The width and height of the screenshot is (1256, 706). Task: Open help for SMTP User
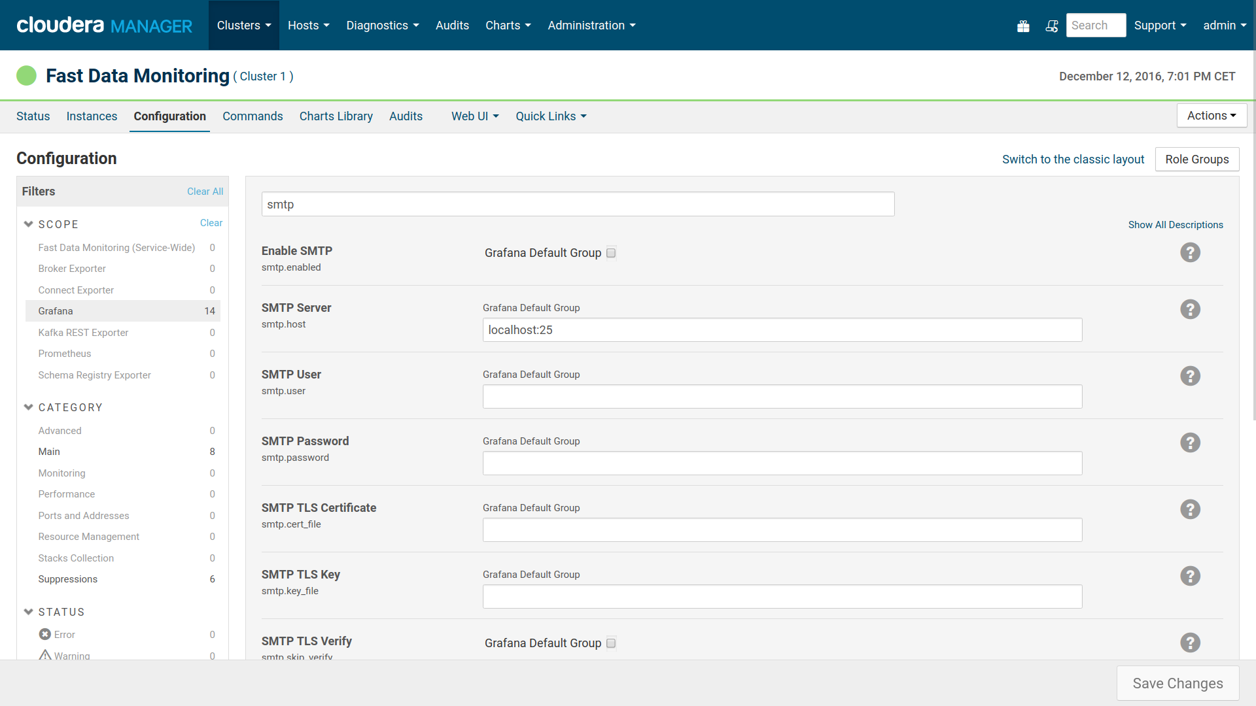point(1190,376)
